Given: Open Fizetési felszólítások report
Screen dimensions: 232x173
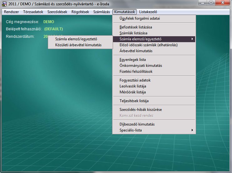Looking at the screenshot, I should (136, 72).
